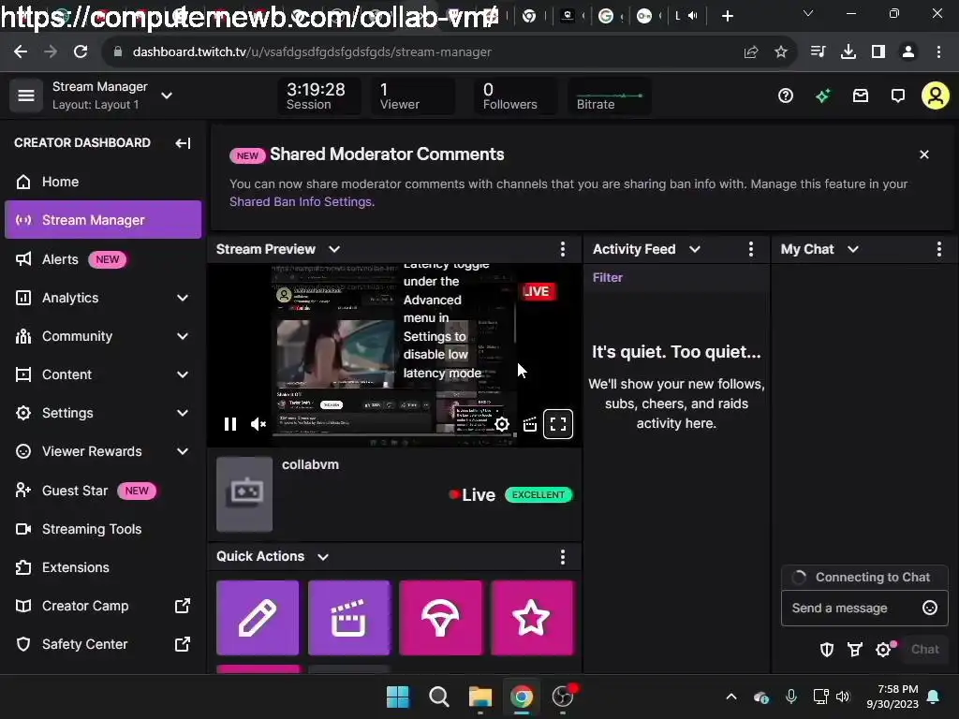Open the Help icon in header

click(x=786, y=95)
